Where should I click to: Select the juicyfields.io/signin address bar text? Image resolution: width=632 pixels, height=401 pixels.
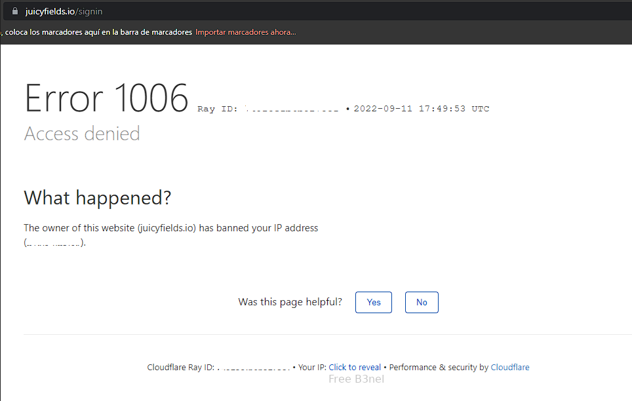(64, 11)
